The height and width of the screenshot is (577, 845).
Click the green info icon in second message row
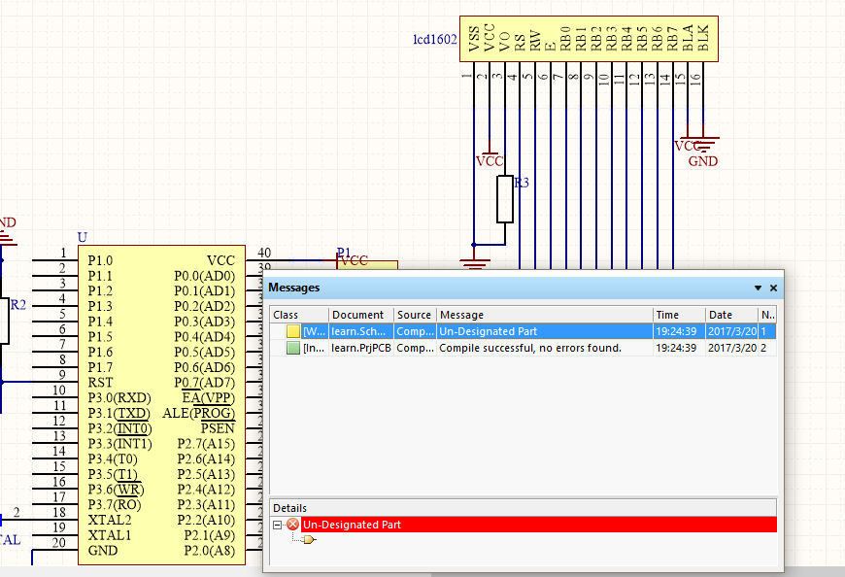click(x=293, y=348)
